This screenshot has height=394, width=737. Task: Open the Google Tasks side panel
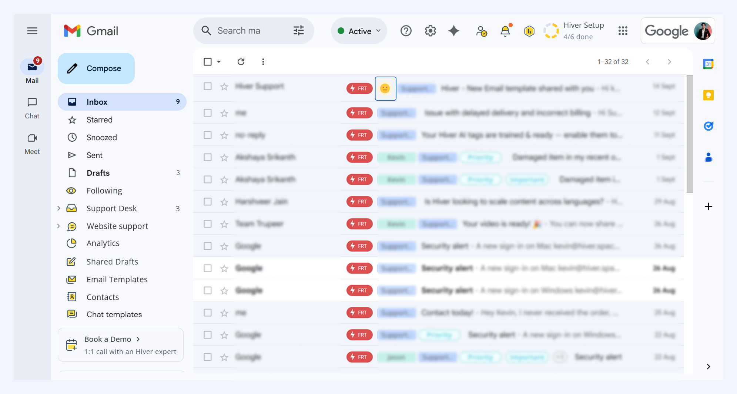pyautogui.click(x=708, y=126)
